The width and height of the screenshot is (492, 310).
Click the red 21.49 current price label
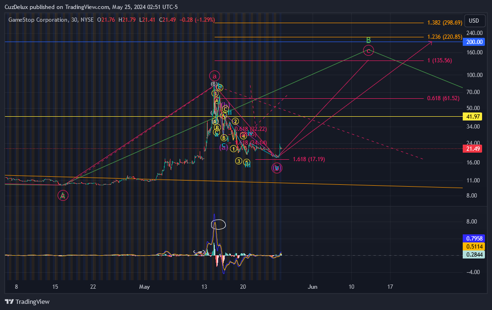click(473, 148)
